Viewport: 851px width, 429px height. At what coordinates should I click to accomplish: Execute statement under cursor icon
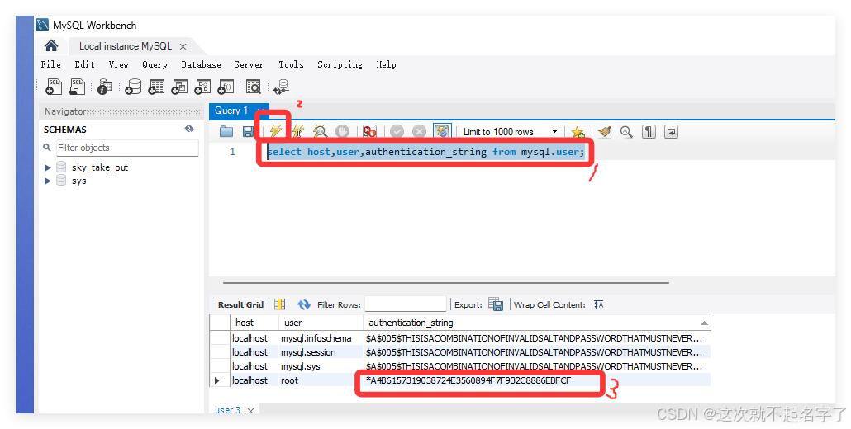point(298,131)
